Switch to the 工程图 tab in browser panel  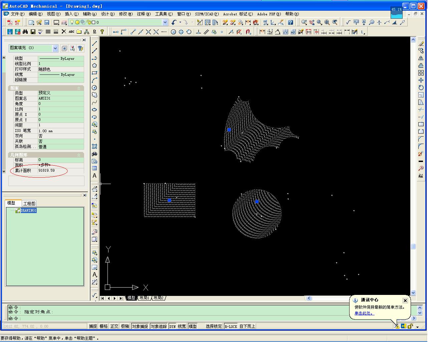[x=29, y=203]
